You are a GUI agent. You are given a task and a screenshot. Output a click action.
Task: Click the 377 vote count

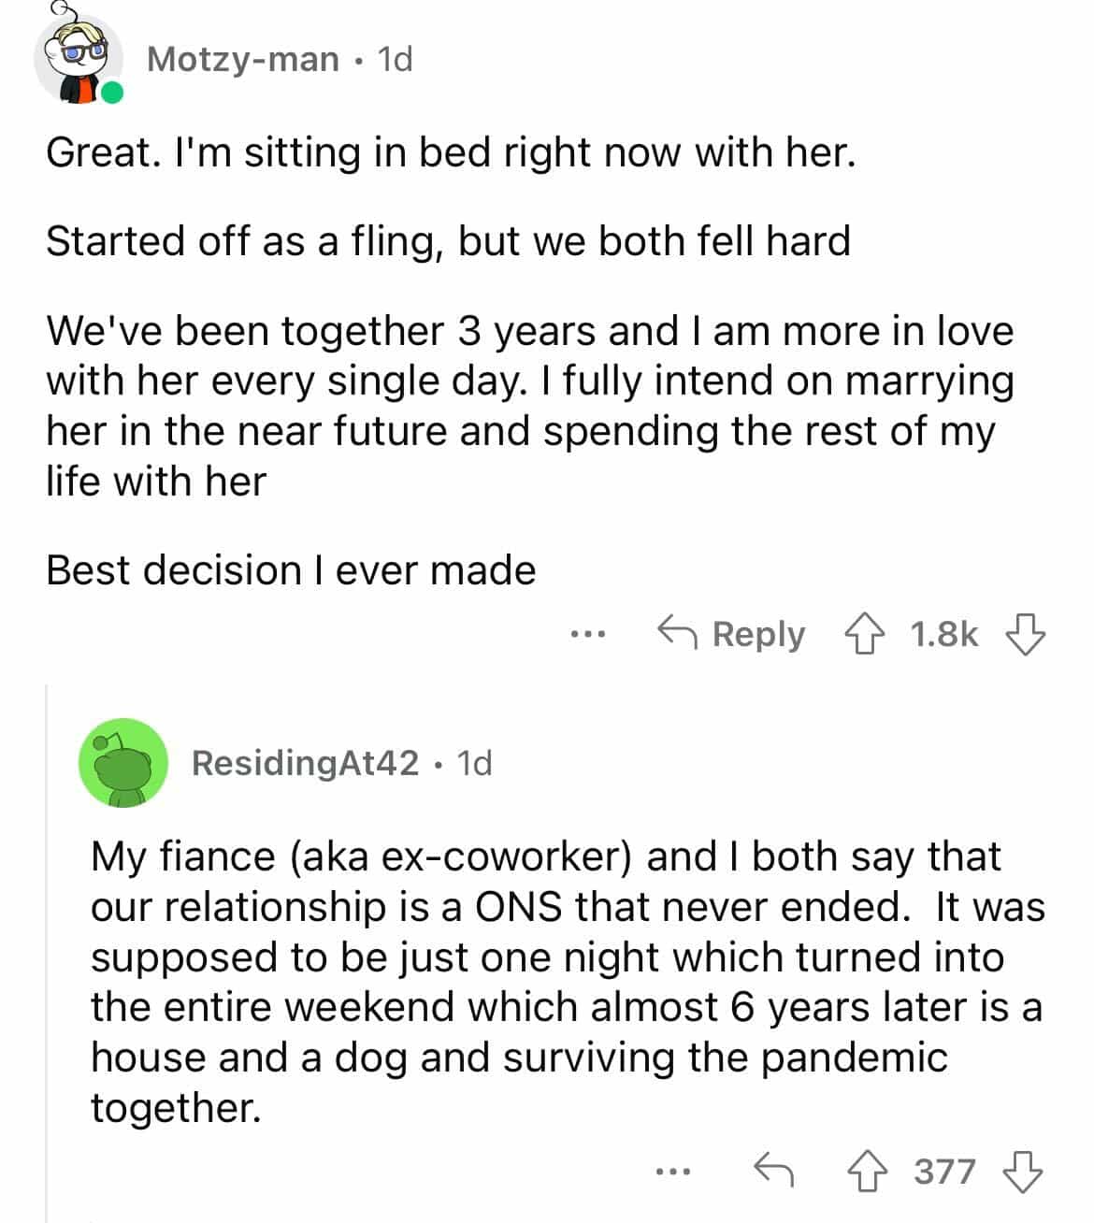pos(944,1172)
